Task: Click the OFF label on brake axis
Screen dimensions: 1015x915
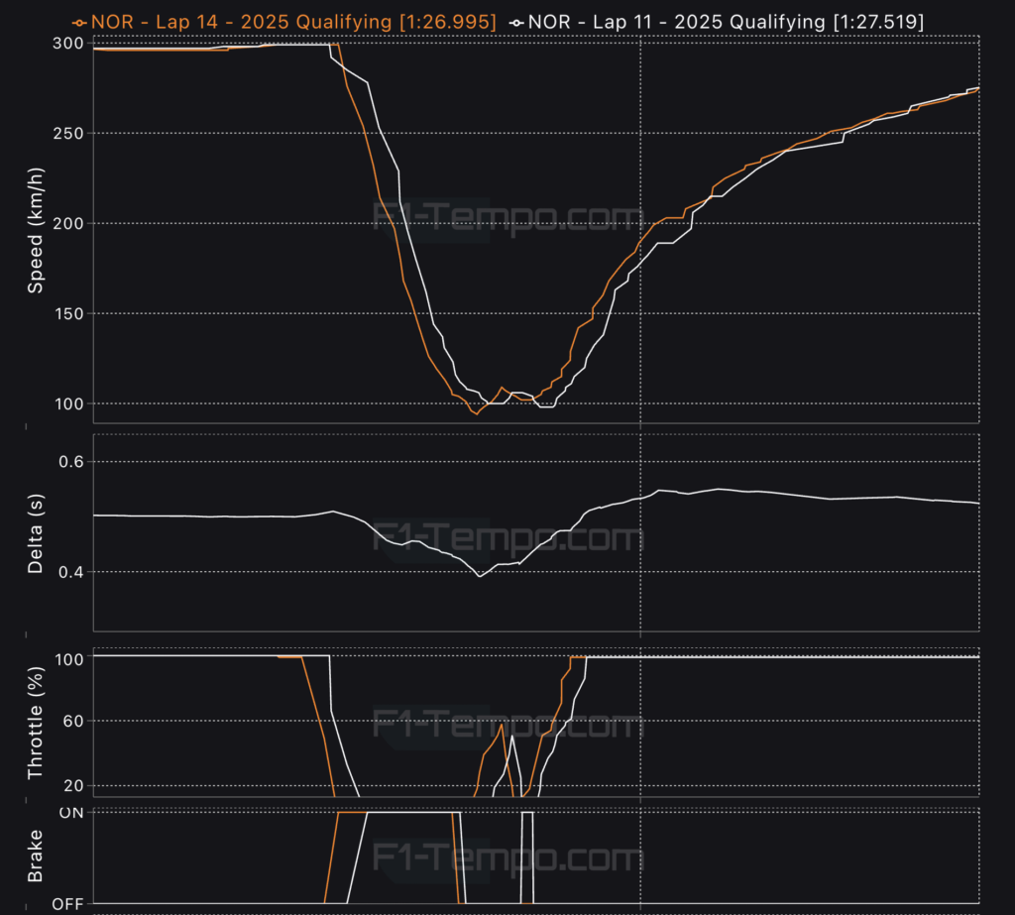Action: tap(68, 904)
